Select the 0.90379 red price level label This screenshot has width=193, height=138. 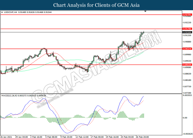tap(187, 49)
